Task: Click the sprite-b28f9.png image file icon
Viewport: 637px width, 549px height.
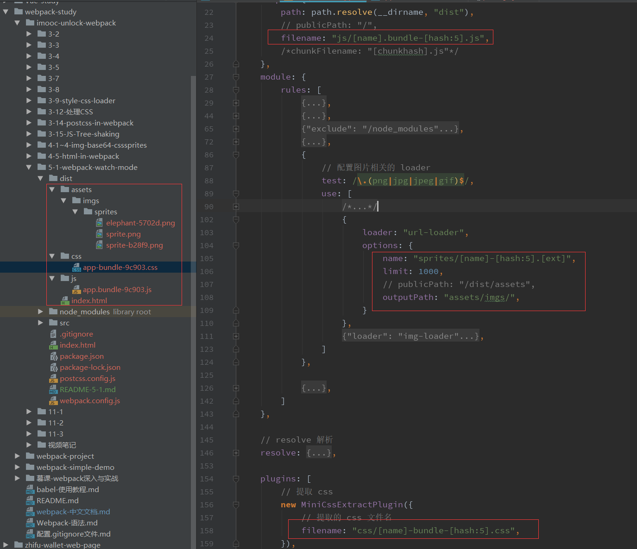Action: (x=100, y=245)
